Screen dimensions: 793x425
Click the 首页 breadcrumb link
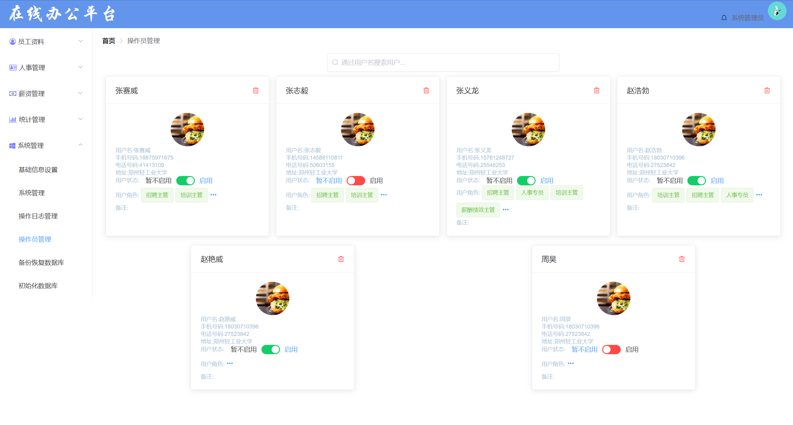[x=108, y=41]
